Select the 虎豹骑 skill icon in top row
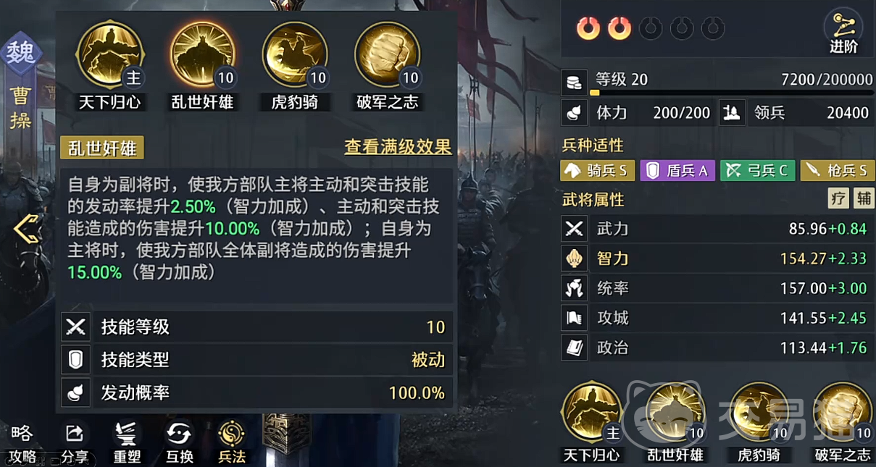 point(294,55)
